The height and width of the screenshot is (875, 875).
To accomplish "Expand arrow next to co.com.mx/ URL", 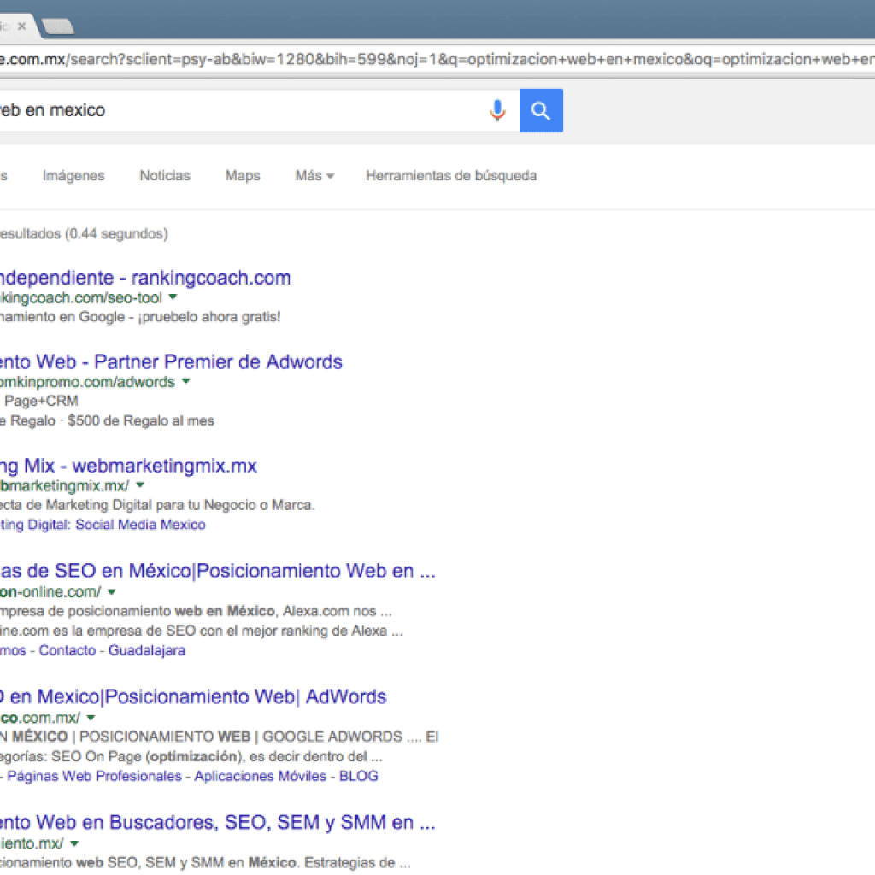I will pyautogui.click(x=91, y=717).
